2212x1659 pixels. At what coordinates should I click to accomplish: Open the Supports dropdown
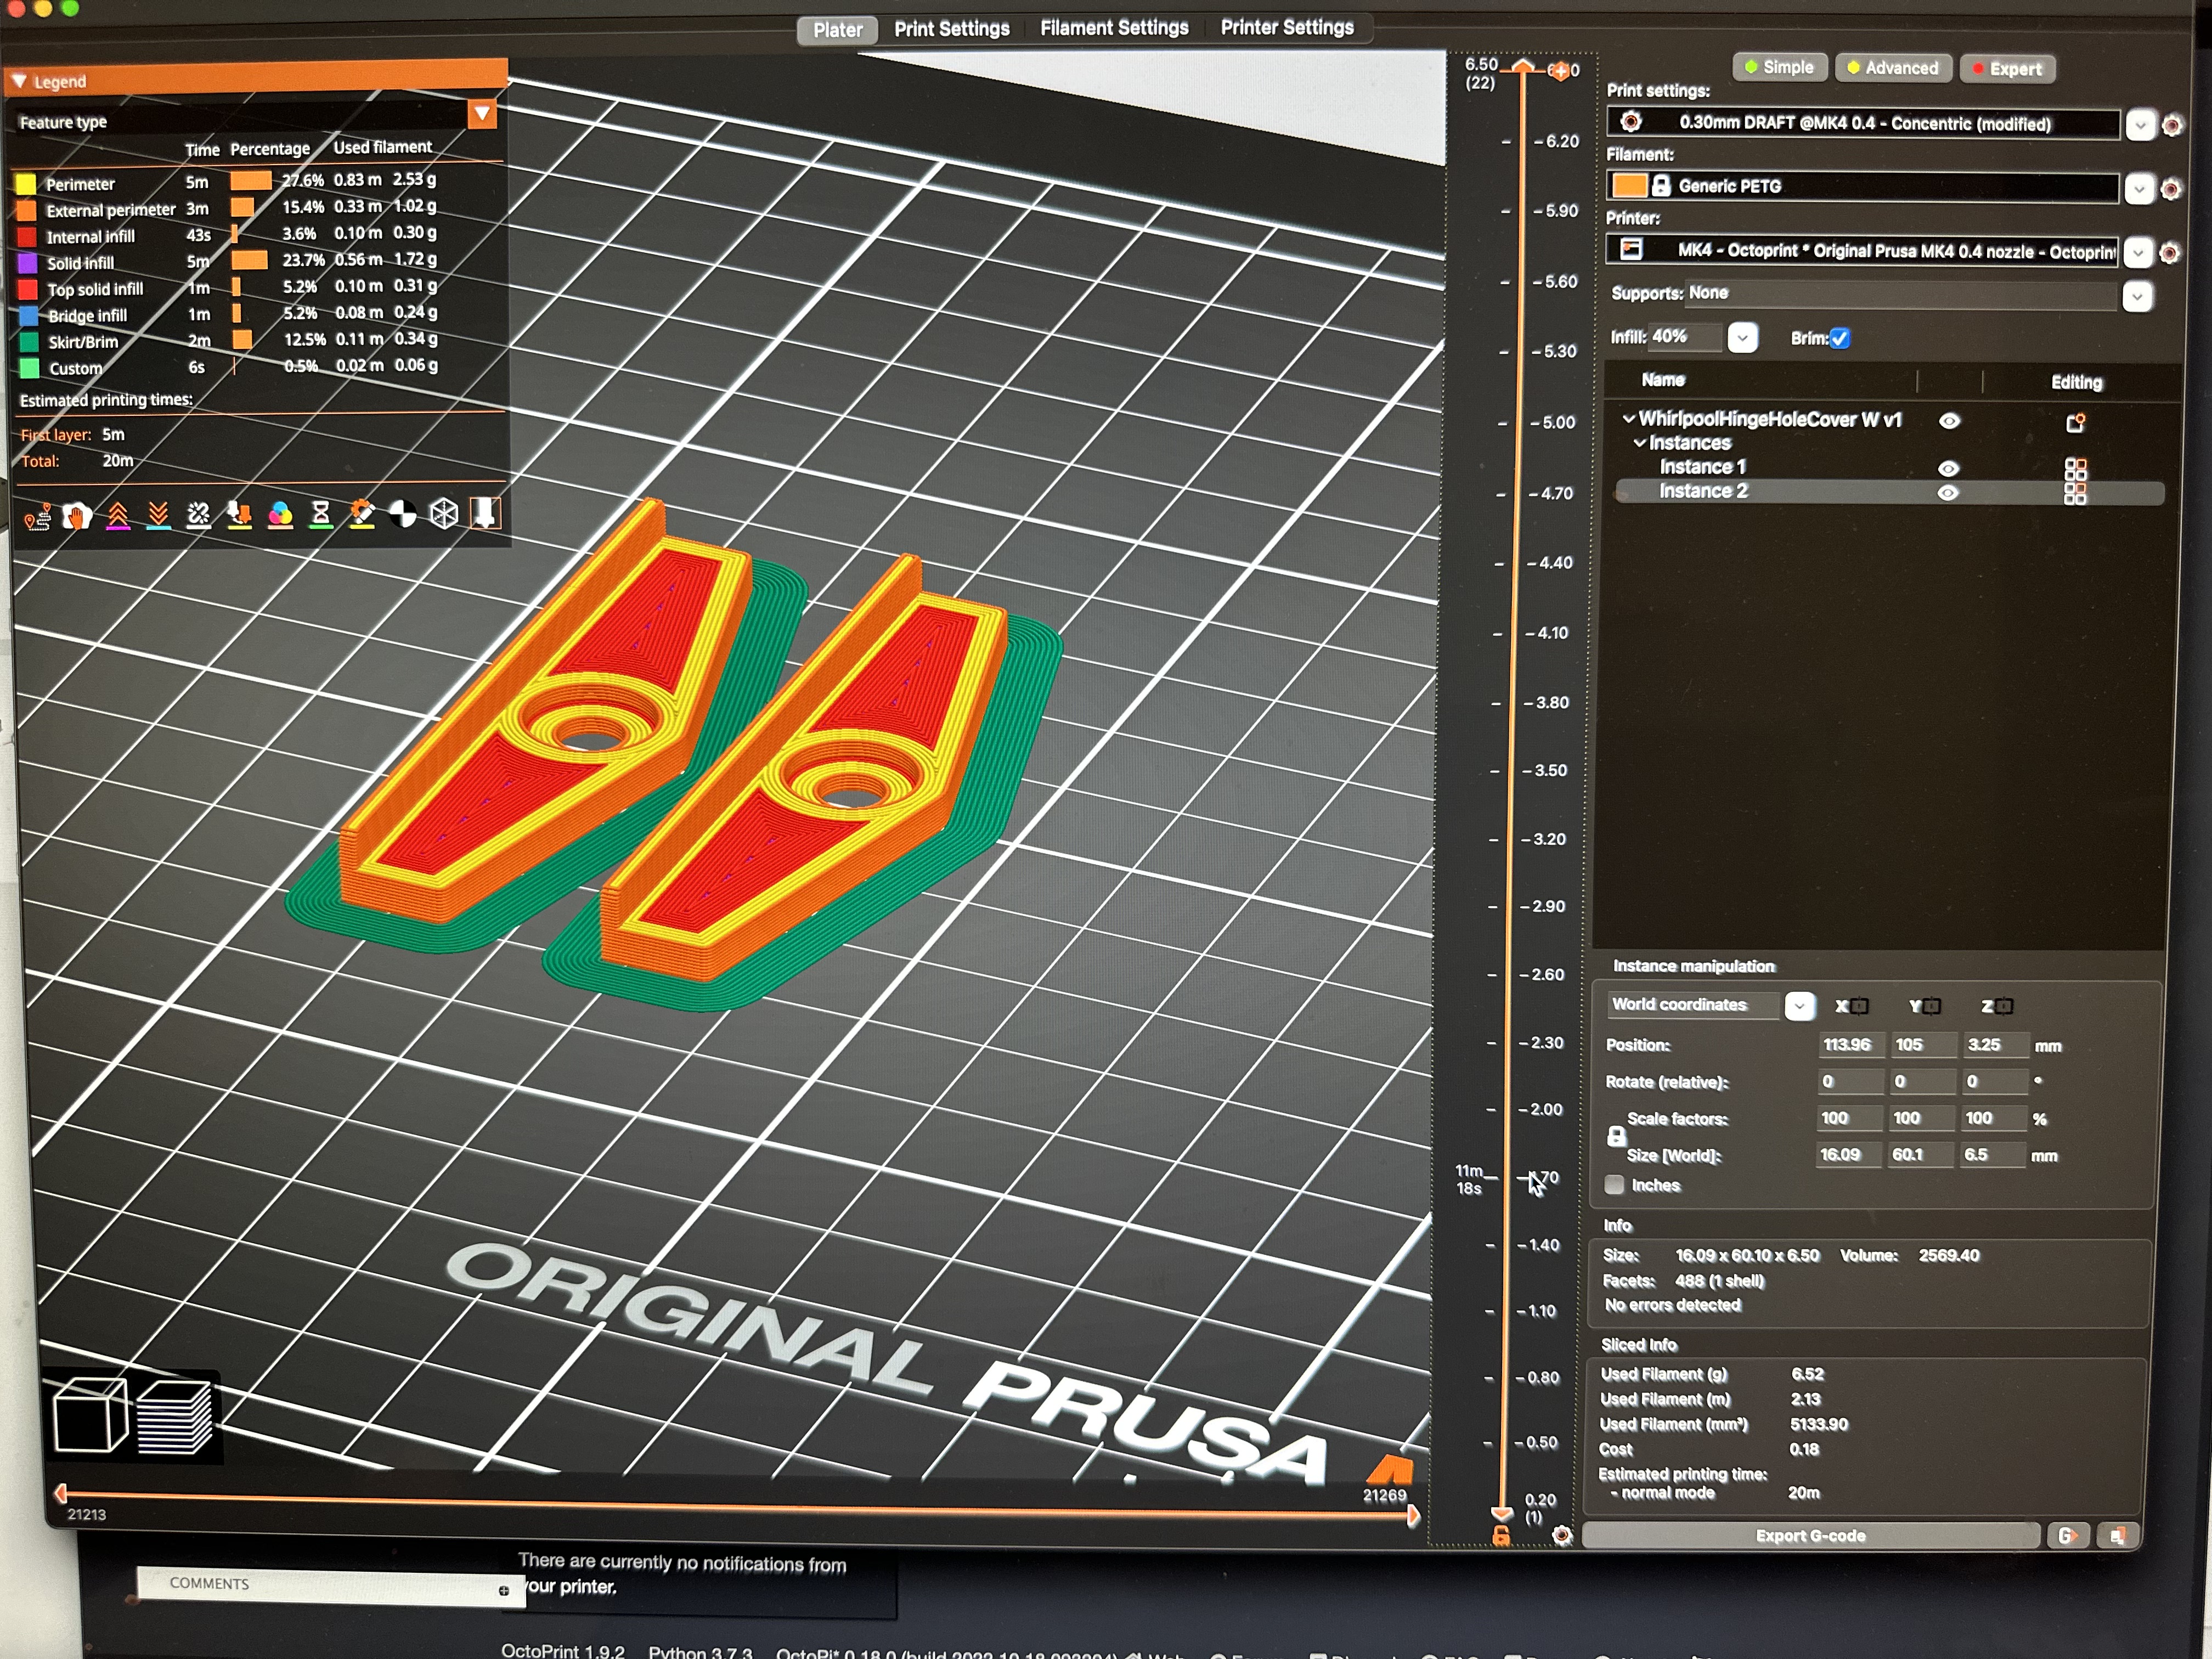click(x=2137, y=296)
